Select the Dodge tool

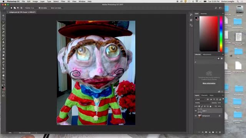3,59
